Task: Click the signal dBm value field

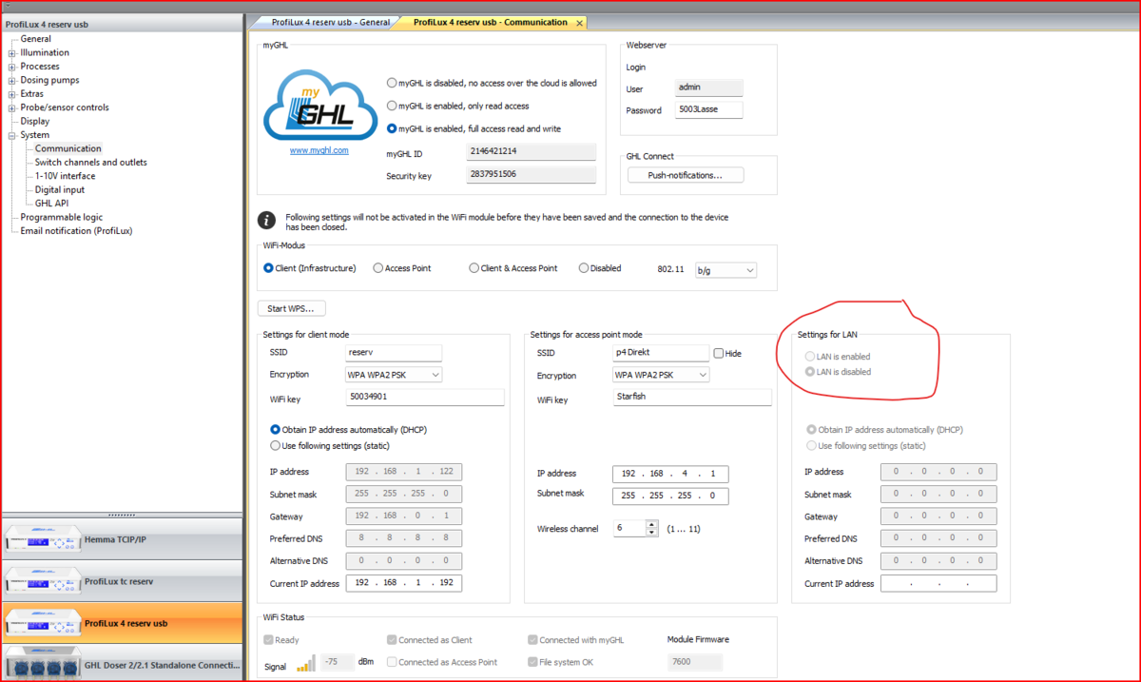Action: [338, 662]
